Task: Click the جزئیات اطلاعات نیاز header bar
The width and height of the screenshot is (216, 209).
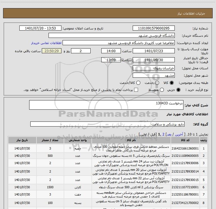Action: point(108,13)
